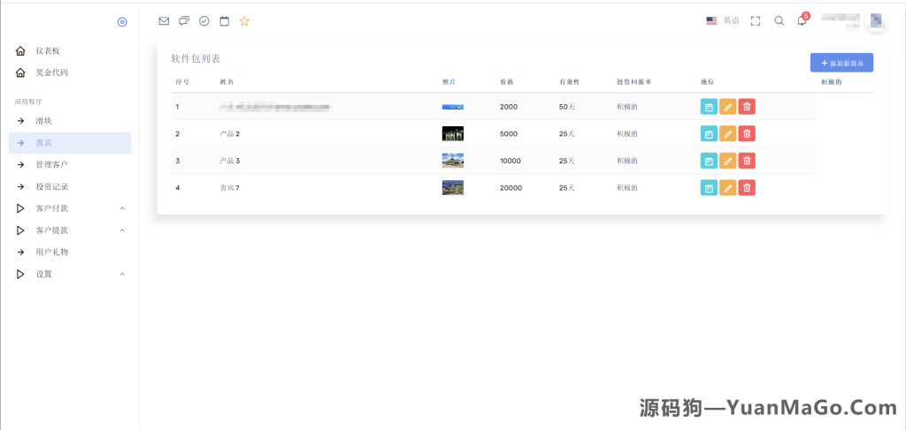Click 产品 2 name cell
The width and height of the screenshot is (906, 430).
[x=229, y=133]
